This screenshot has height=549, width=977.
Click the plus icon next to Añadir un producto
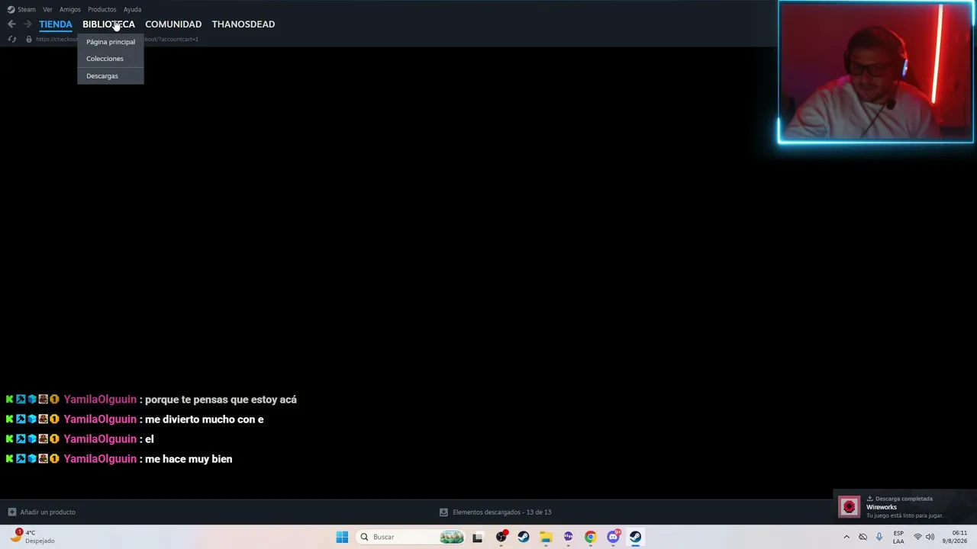[x=11, y=512]
